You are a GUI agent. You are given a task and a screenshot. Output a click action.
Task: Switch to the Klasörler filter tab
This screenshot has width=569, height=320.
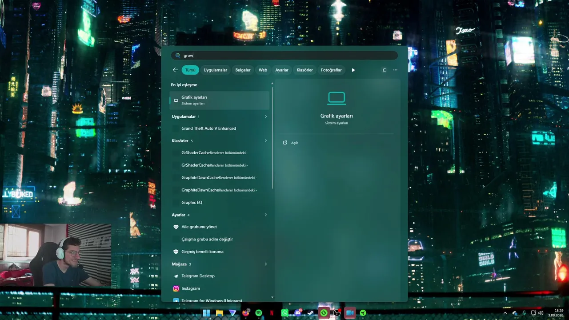pos(305,70)
